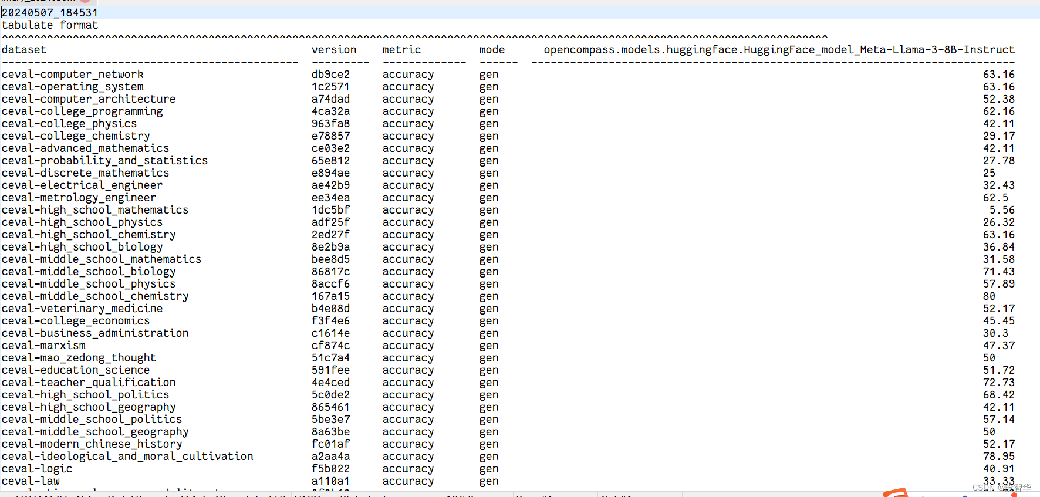Select the ceval-advanced_mathematics dataset name

coord(85,148)
